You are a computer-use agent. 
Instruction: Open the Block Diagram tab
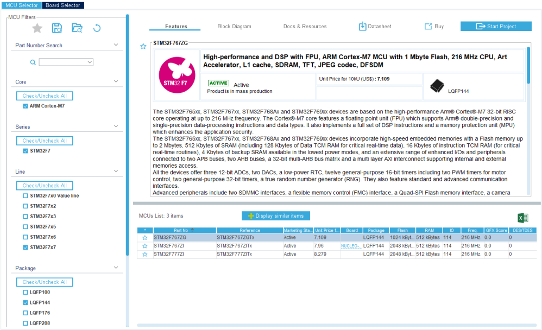coord(235,26)
